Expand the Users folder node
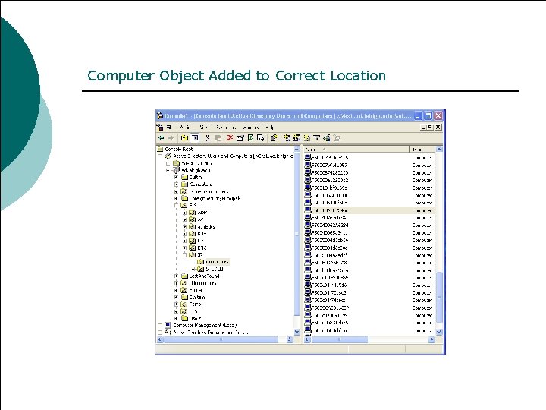This screenshot has width=546, height=410. [176, 318]
